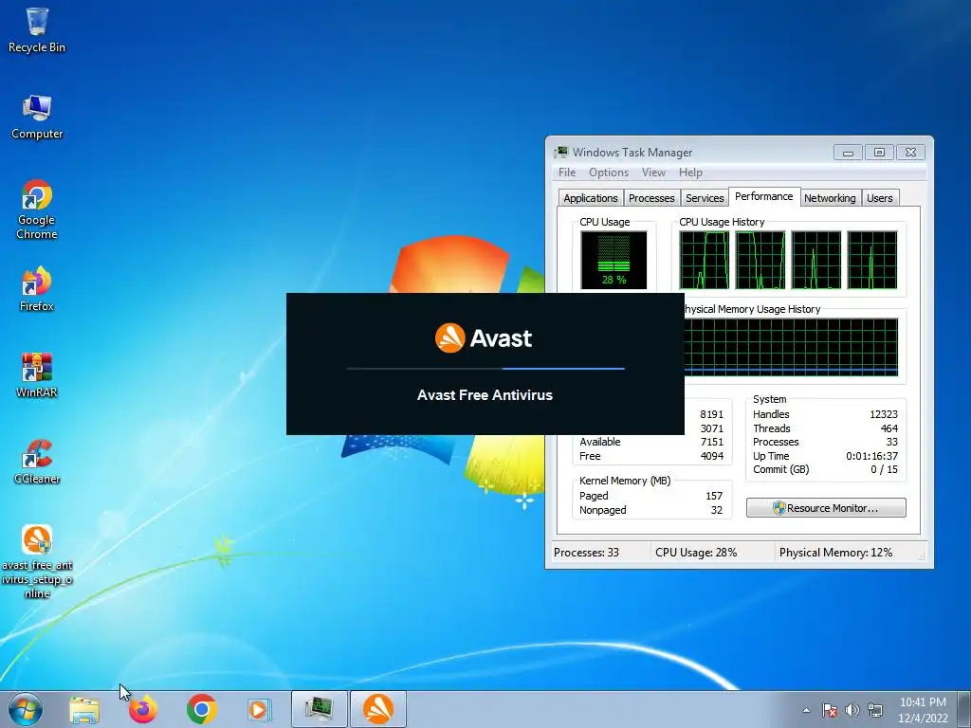
Task: Click 'CPU Usage: 28%' in status bar
Action: [x=696, y=553]
